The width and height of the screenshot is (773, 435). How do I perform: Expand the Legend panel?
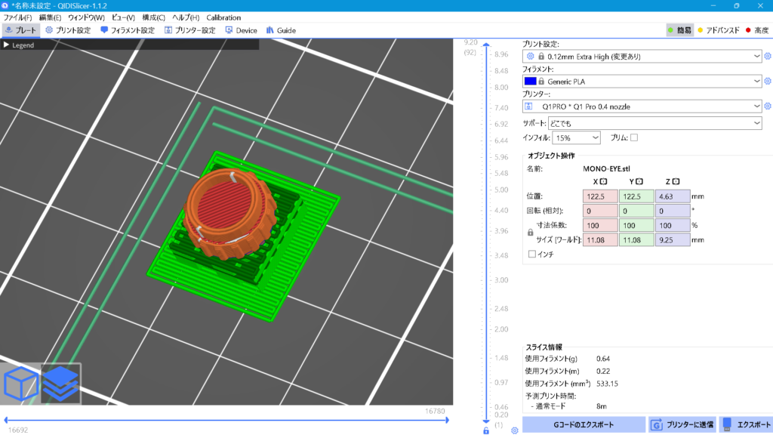(x=7, y=45)
